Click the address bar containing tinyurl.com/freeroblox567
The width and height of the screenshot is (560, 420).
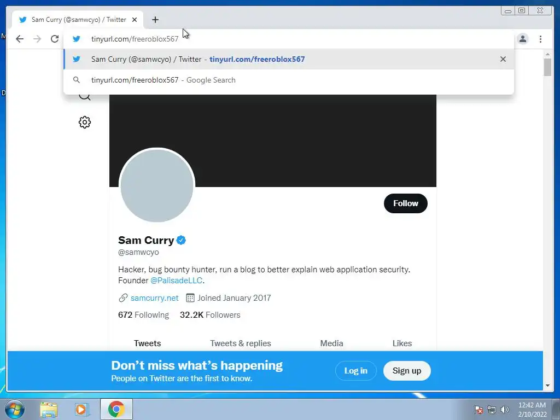(x=289, y=39)
